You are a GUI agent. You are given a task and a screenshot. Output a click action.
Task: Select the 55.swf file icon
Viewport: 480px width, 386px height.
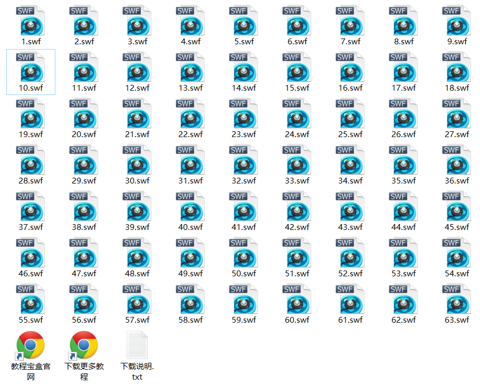31,299
